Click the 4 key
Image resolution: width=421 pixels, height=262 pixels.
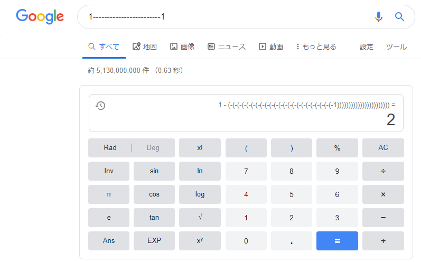pyautogui.click(x=246, y=194)
